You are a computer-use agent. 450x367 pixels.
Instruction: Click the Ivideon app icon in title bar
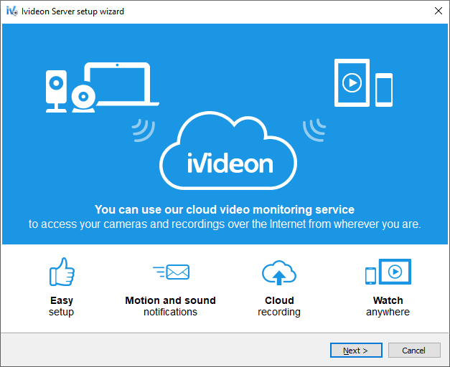pyautogui.click(x=11, y=11)
